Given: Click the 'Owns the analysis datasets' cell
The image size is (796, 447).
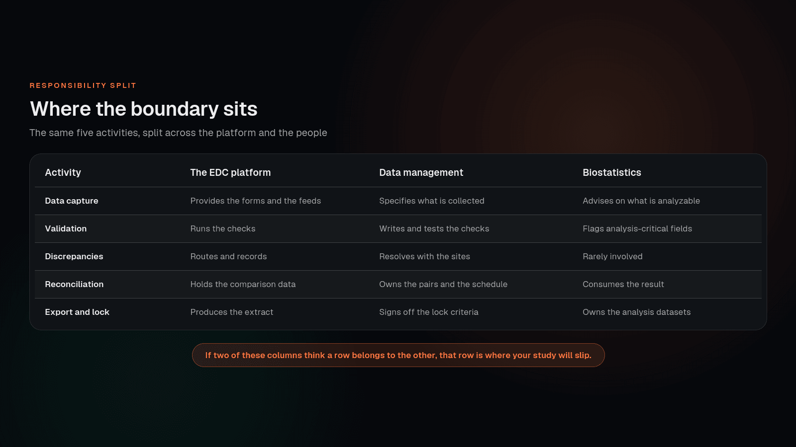Looking at the screenshot, I should pyautogui.click(x=637, y=312).
